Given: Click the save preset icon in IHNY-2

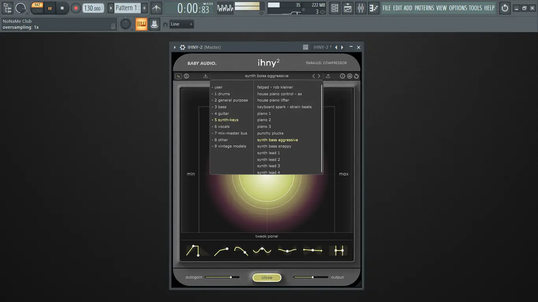Looking at the screenshot, I should [349, 76].
